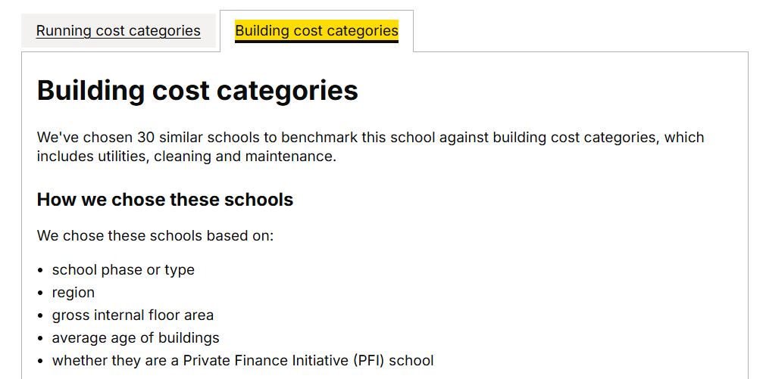Click the large "Building cost categories" page heading
Viewport: 766px width, 379px height.
click(x=198, y=91)
